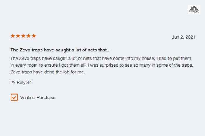Open reviewer profile Relyt44
Image resolution: width=205 pixels, height=136 pixels.
pos(24,83)
